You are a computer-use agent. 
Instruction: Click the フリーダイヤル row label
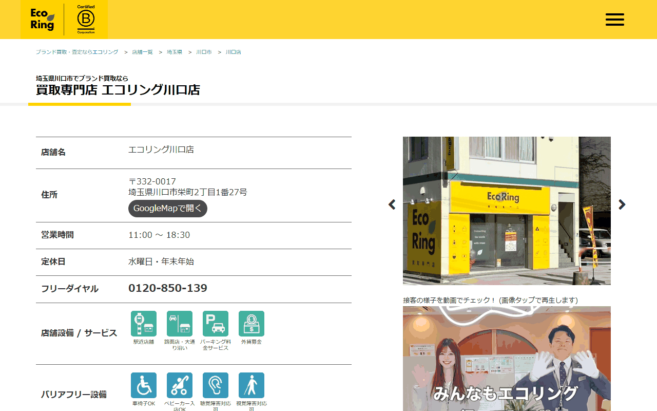click(x=70, y=289)
